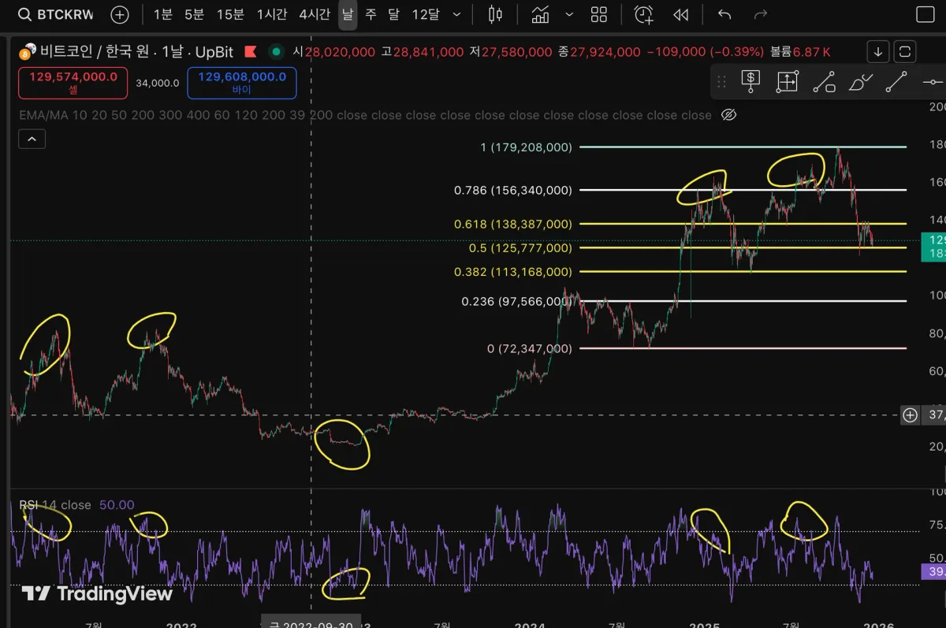Collapse the indicator legend chevron

point(32,139)
